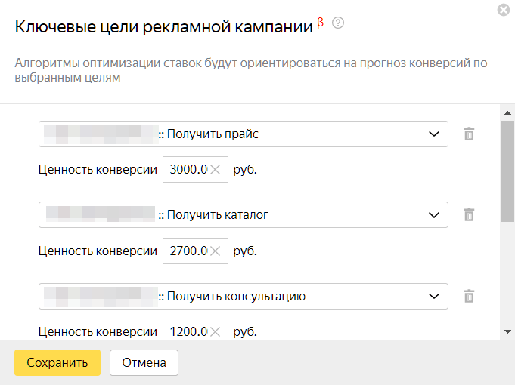The height and width of the screenshot is (385, 515).
Task: Delete the Получить прайс goal with trash icon
Action: pos(469,134)
